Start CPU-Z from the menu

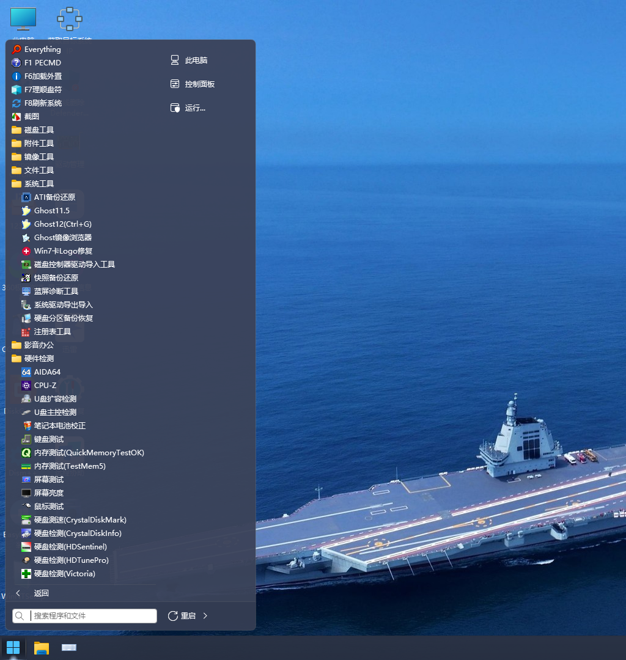click(45, 386)
